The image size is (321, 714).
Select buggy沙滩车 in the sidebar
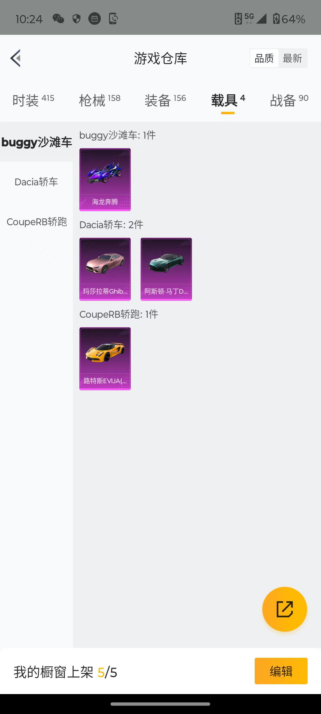pos(36,142)
